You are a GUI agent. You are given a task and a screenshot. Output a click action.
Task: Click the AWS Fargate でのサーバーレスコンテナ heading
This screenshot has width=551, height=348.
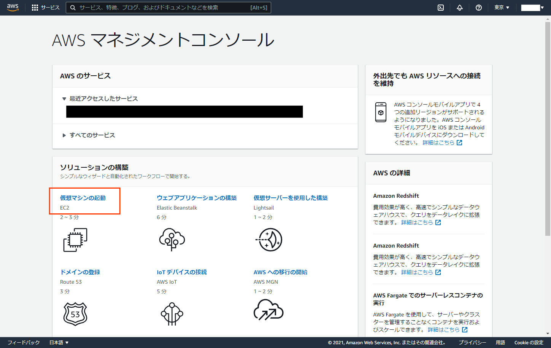(x=428, y=299)
